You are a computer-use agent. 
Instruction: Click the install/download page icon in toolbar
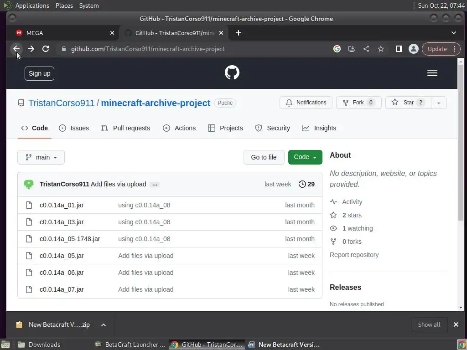tap(352, 49)
